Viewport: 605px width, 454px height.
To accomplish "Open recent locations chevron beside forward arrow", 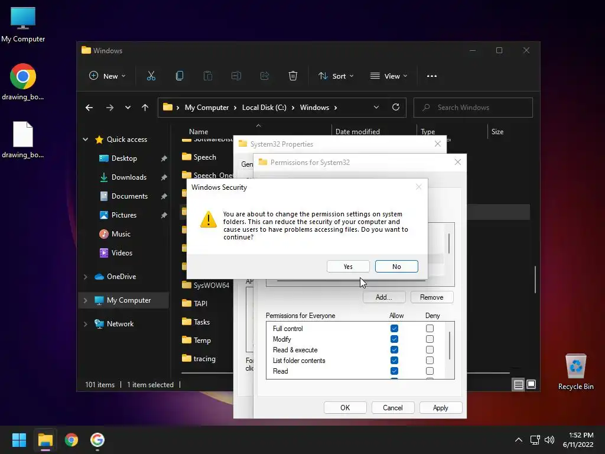I will click(128, 108).
